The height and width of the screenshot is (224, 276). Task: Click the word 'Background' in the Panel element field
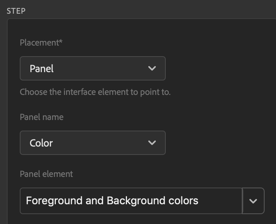[136, 200]
